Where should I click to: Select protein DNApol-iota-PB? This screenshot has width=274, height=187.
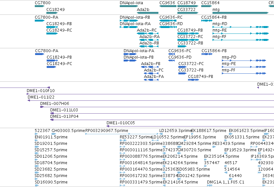coord(130,61)
